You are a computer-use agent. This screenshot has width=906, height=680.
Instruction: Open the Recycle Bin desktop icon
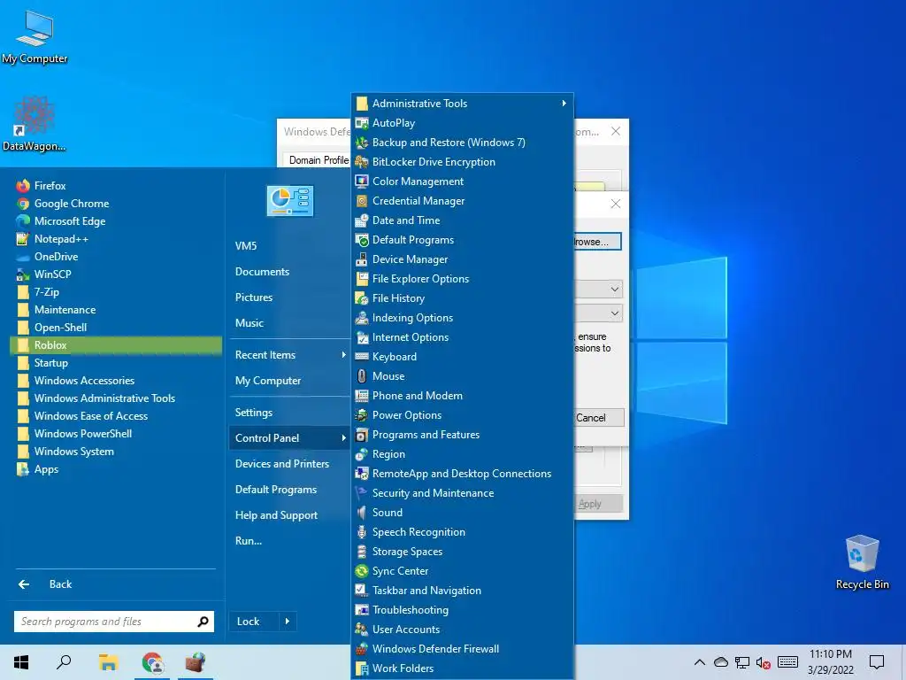pyautogui.click(x=862, y=562)
